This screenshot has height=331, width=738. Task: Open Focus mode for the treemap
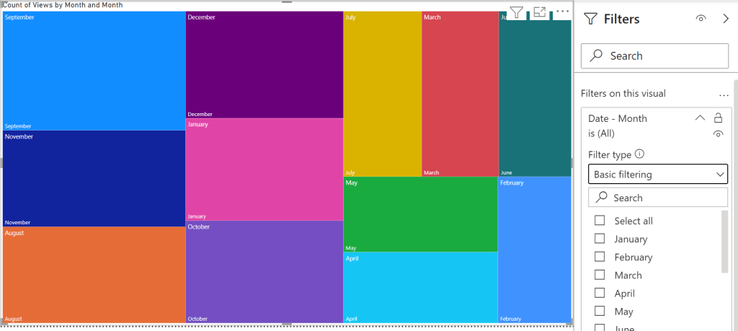coord(540,12)
